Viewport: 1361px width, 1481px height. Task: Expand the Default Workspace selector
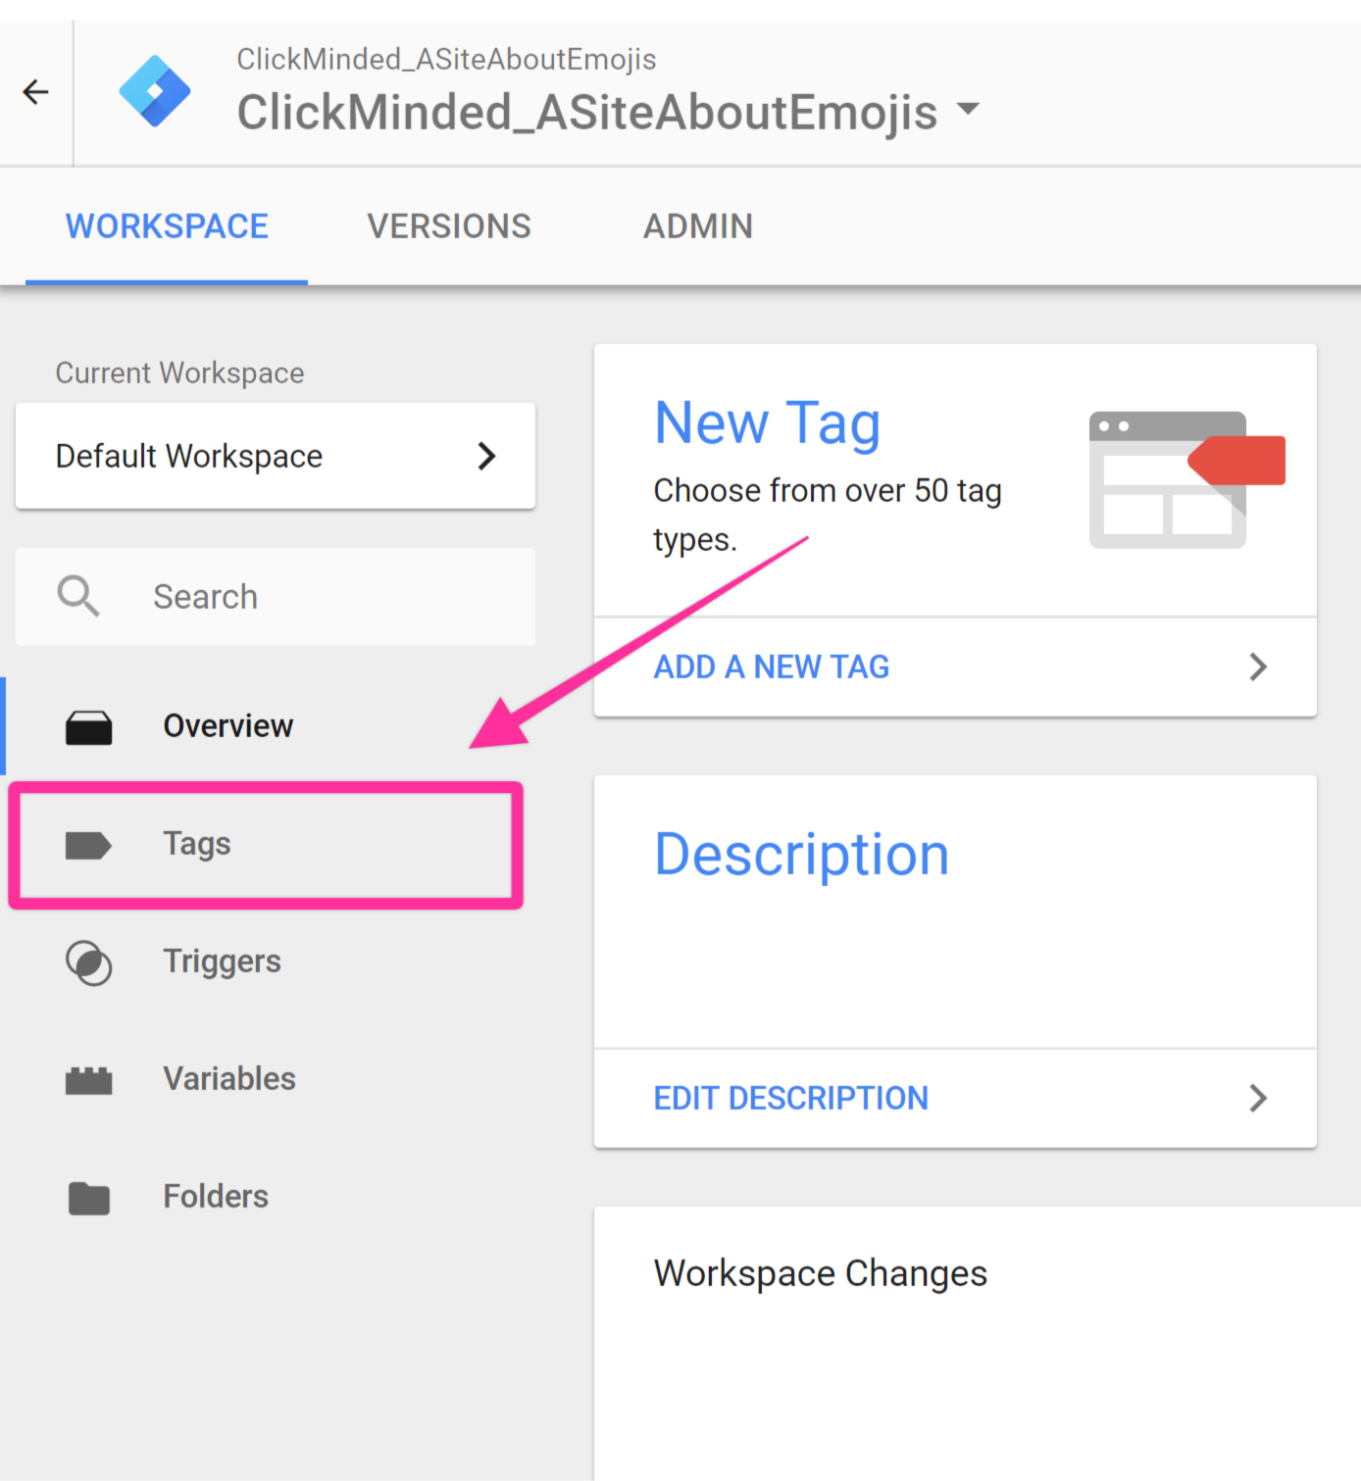click(x=275, y=456)
